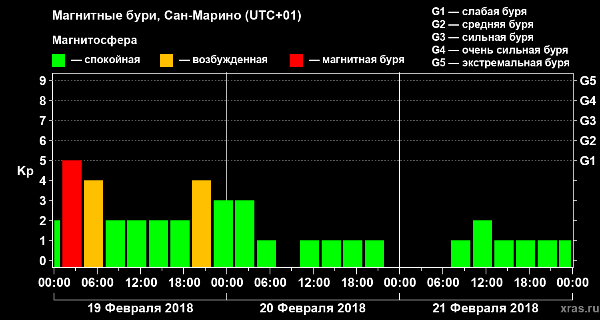Viewport: 600px width, 320px height.
Task: Click the green Kp 3 bar spanning midnight into 20 February
Action: tap(223, 234)
